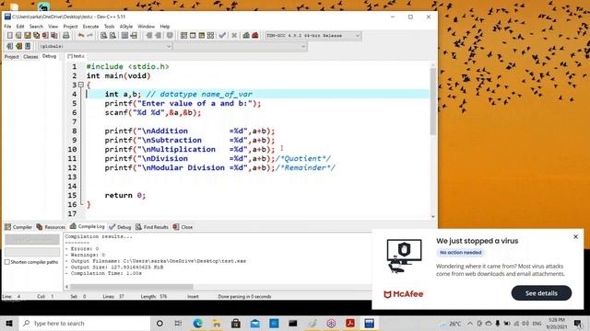Click the Insert icon in second toolbar row

click(x=10, y=46)
